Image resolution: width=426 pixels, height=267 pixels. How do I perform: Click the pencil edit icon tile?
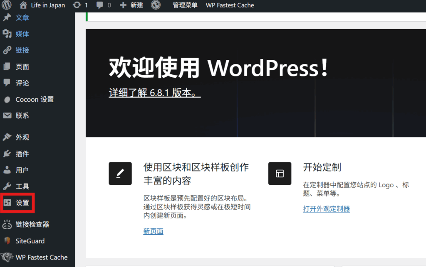(120, 174)
